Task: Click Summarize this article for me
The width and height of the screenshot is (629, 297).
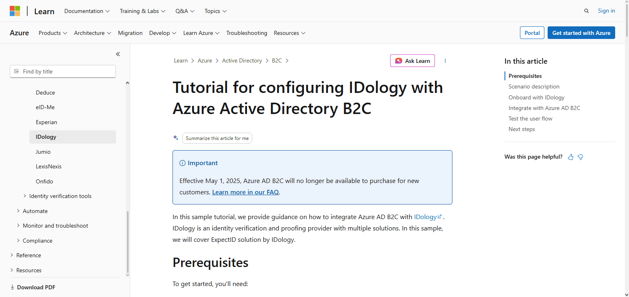Action: click(x=217, y=138)
